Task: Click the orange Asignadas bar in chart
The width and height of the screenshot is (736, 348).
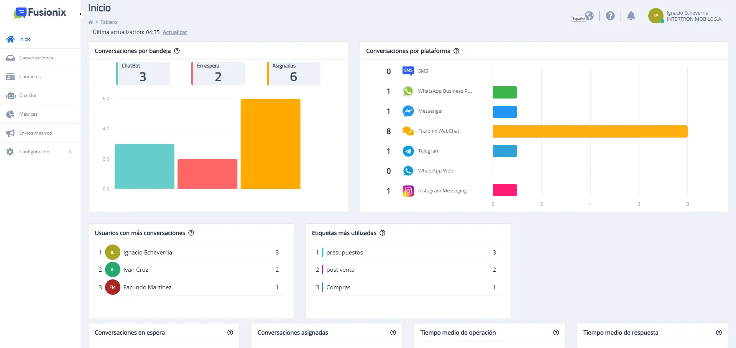Action: pos(271,144)
